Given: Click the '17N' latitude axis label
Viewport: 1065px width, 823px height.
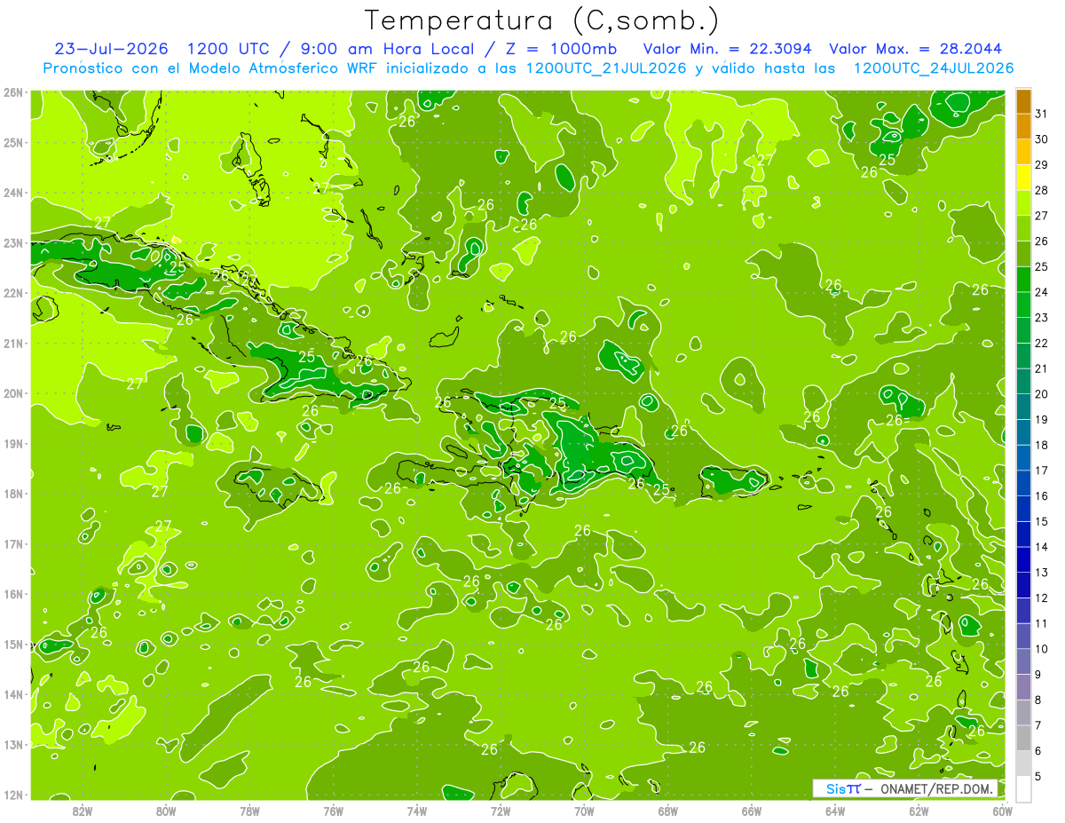Looking at the screenshot, I should (x=13, y=543).
